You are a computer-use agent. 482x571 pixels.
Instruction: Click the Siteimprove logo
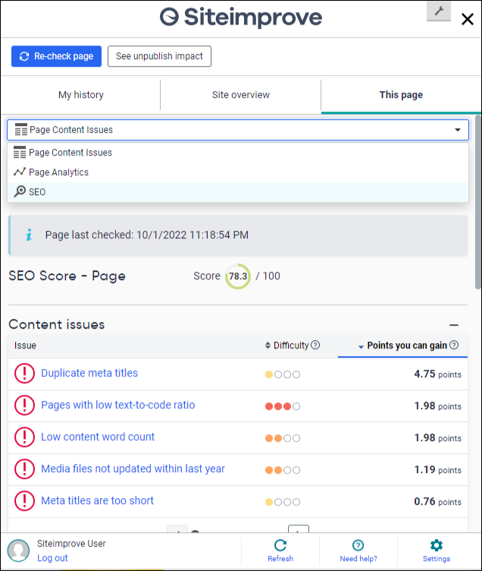(241, 17)
